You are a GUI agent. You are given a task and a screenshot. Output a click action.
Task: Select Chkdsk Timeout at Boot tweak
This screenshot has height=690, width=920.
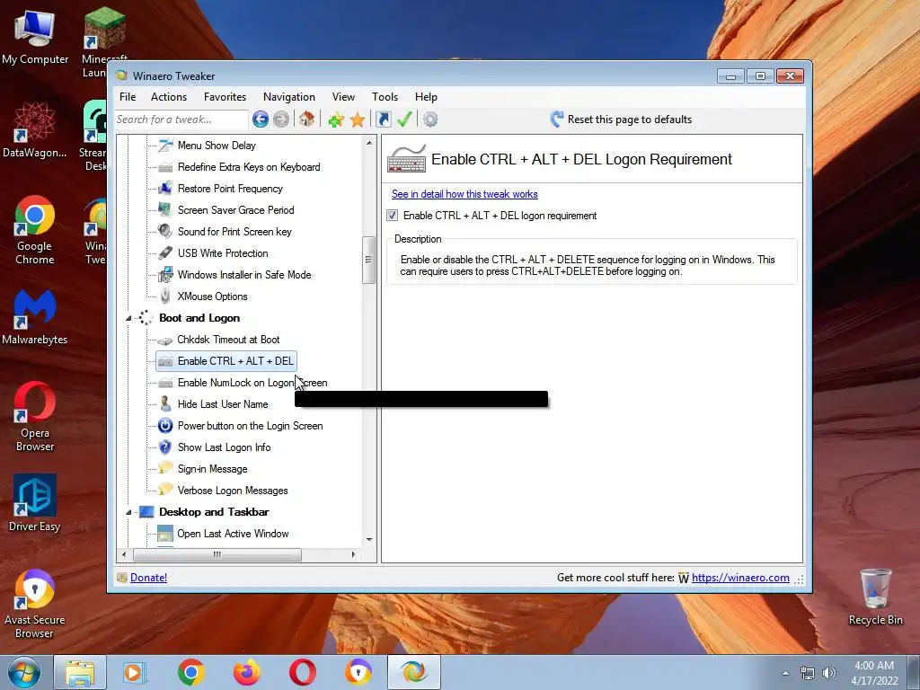(x=228, y=339)
